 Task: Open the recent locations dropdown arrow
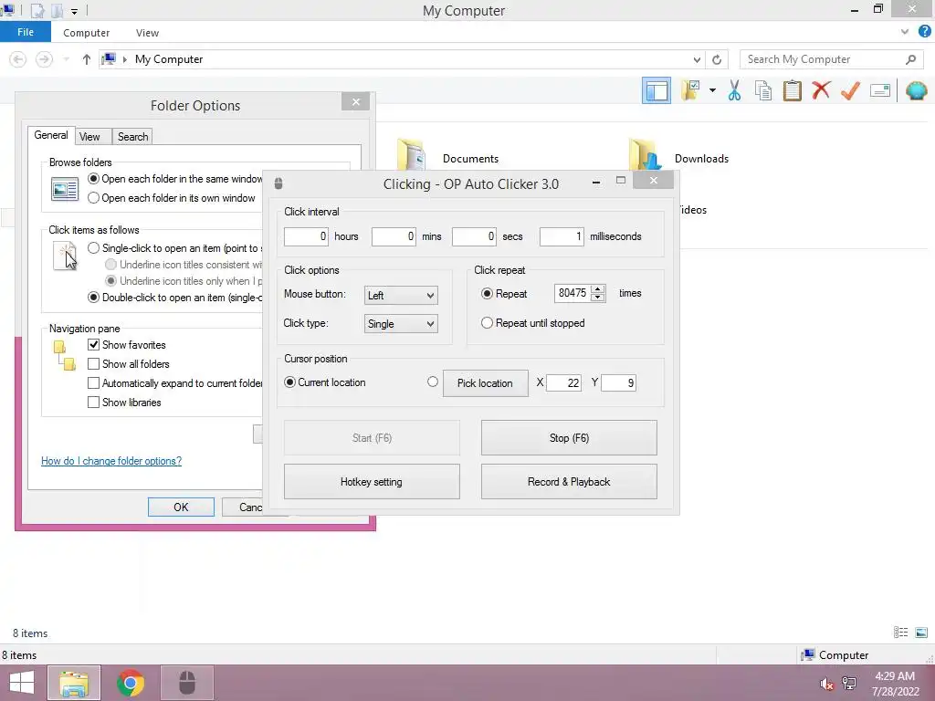[x=66, y=59]
